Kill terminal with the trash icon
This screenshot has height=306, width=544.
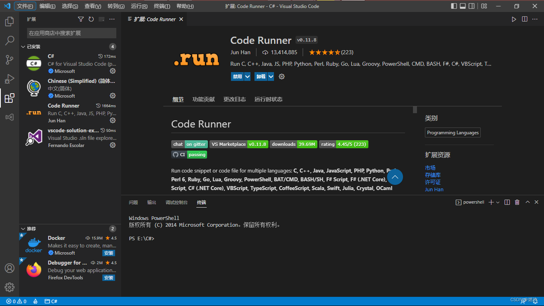[x=517, y=202]
